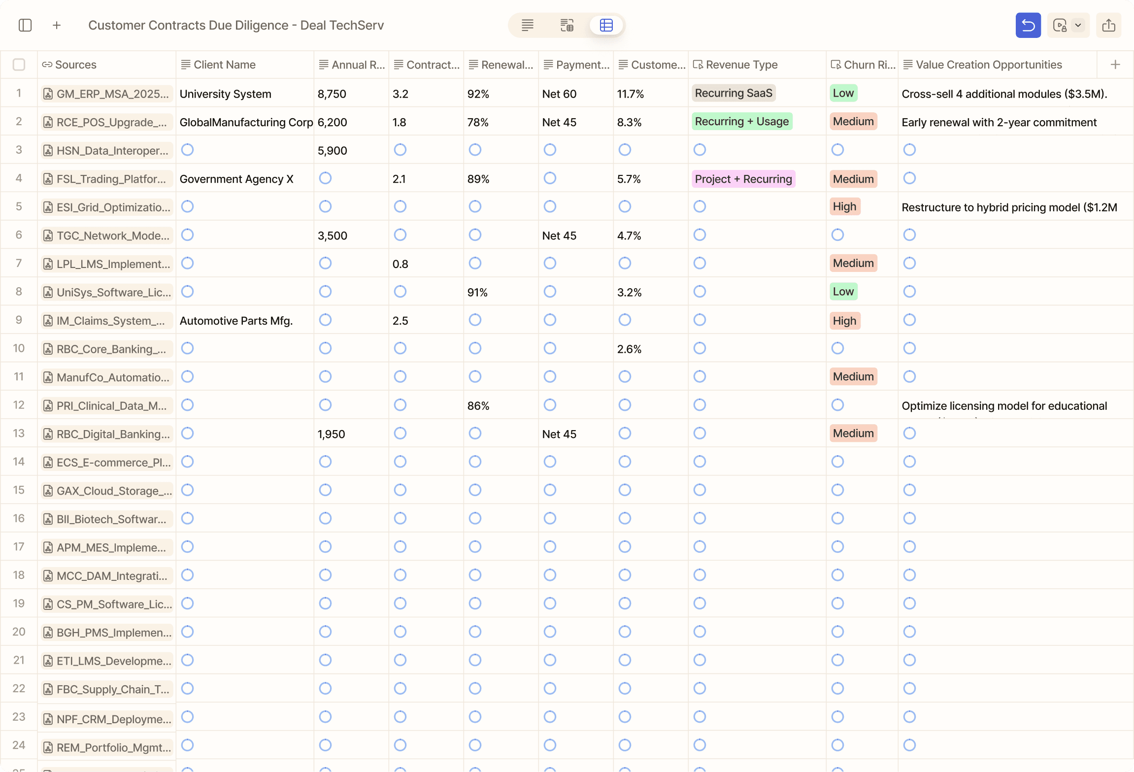Select the Project + Recurring pink tag
The image size is (1134, 772).
point(743,179)
